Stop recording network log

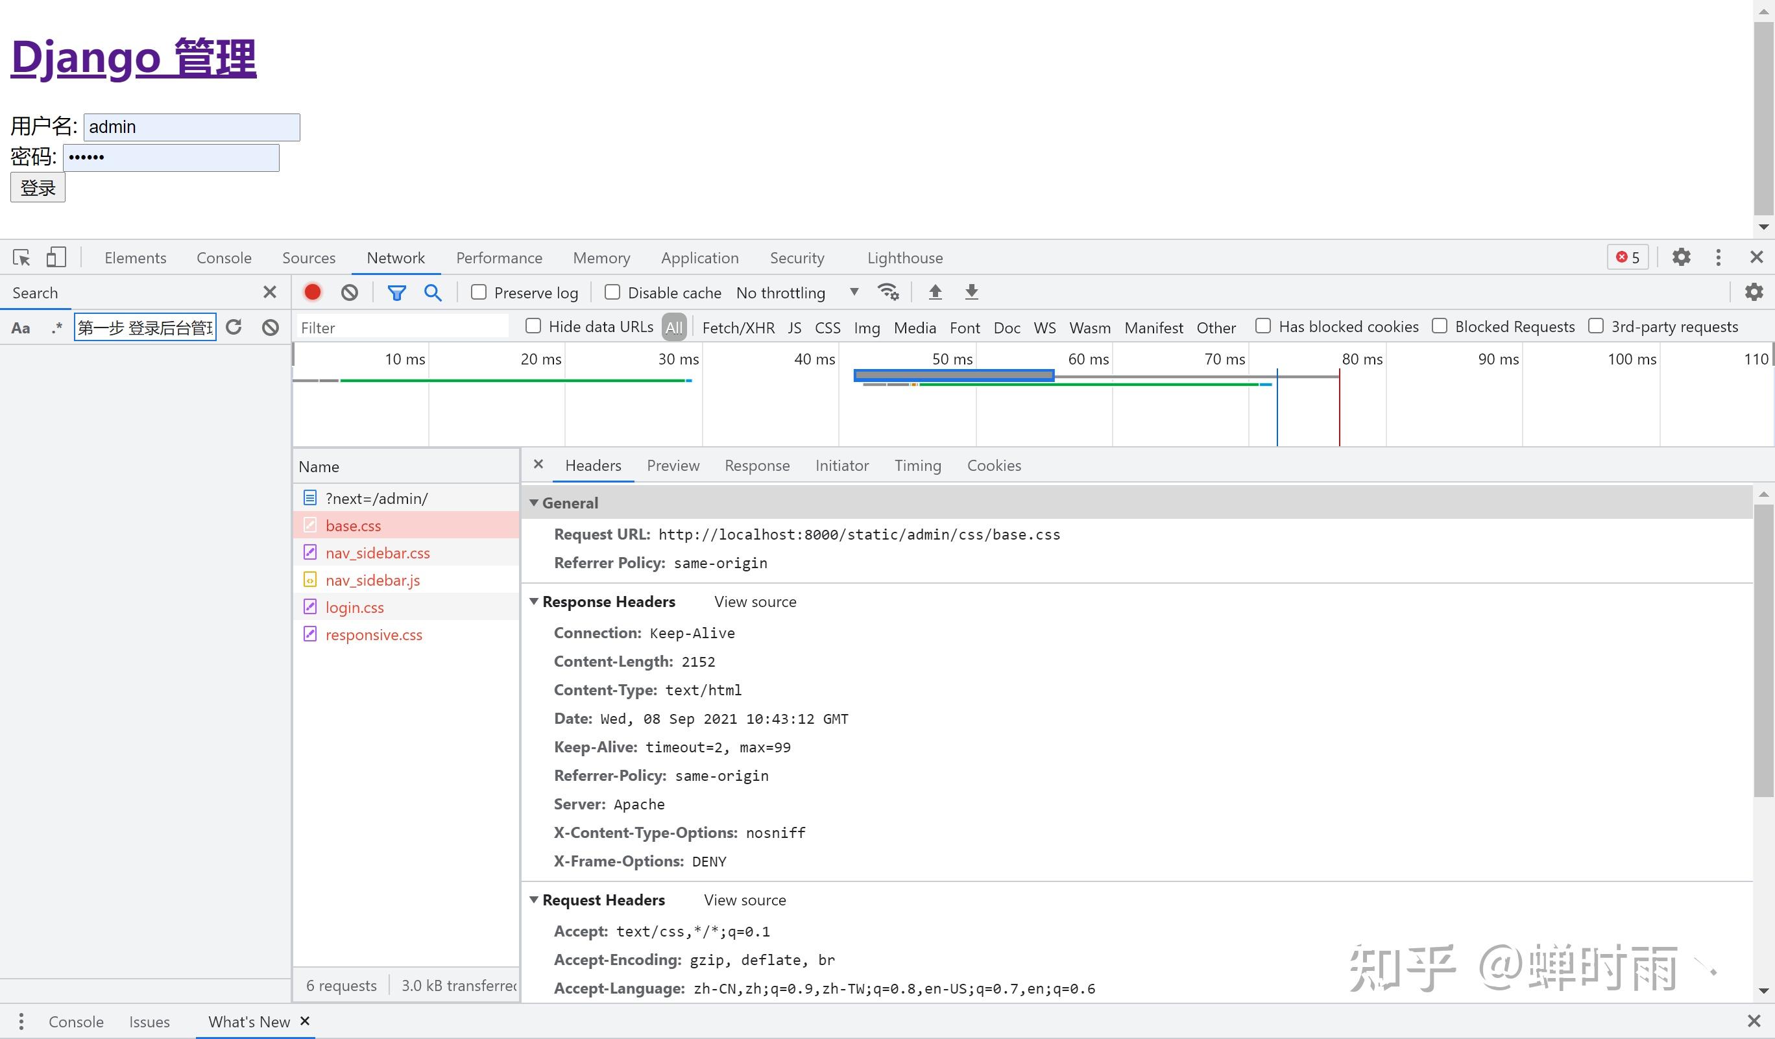click(313, 291)
